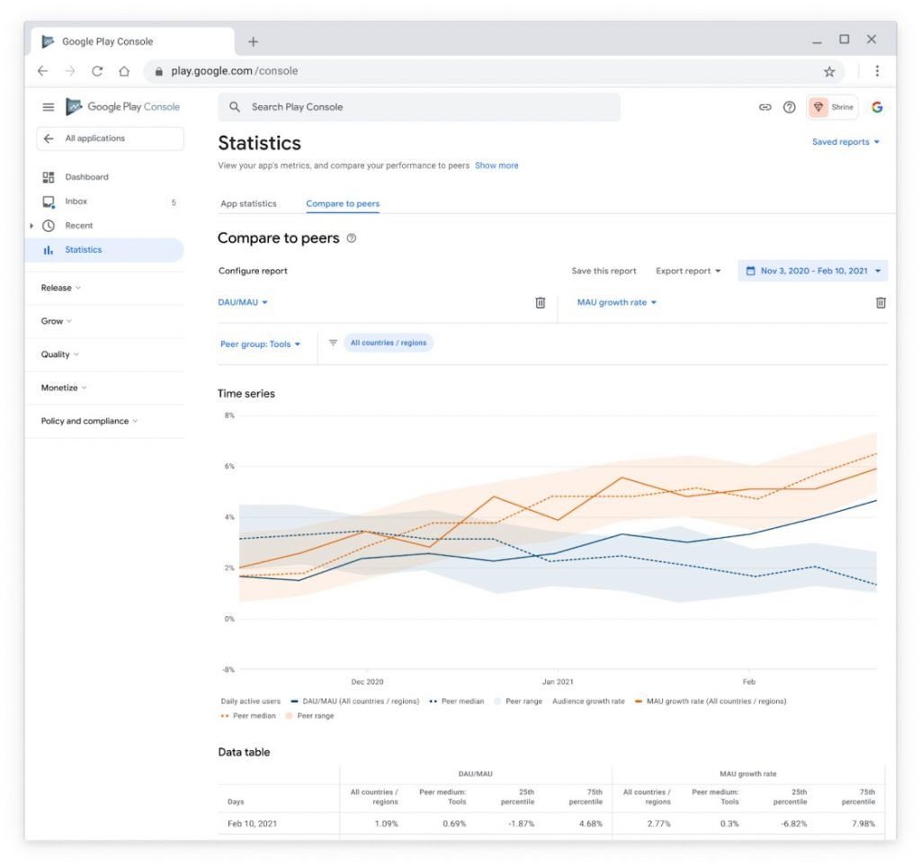This screenshot has height=867, width=921.
Task: Click MAU growth rate legend entry
Action: pyautogui.click(x=711, y=702)
